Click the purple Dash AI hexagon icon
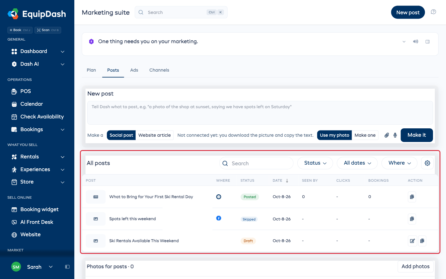The height and width of the screenshot is (279, 446). pos(91,42)
